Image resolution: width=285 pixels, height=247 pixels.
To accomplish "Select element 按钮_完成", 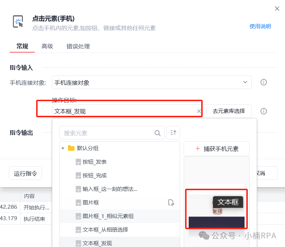I will [x=120, y=175].
